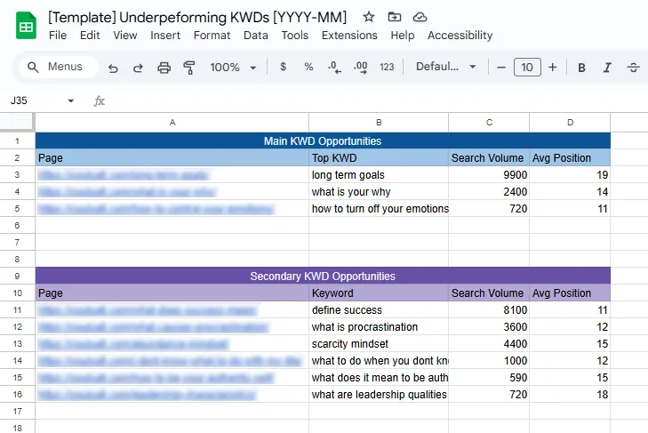The height and width of the screenshot is (433, 648).
Task: Click the 'Keyword' header cell in row 10
Action: pos(379,293)
